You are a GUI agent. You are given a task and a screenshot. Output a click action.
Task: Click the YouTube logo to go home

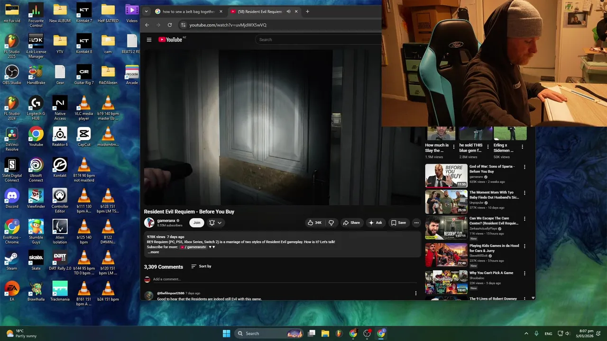(x=170, y=40)
